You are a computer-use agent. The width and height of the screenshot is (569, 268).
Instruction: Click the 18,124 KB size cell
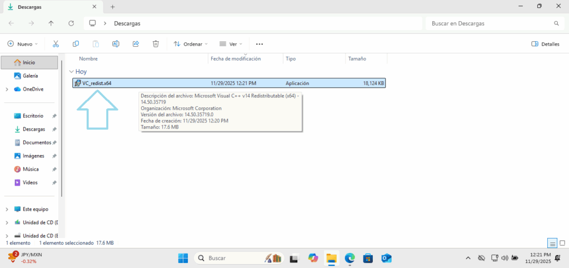pyautogui.click(x=373, y=83)
